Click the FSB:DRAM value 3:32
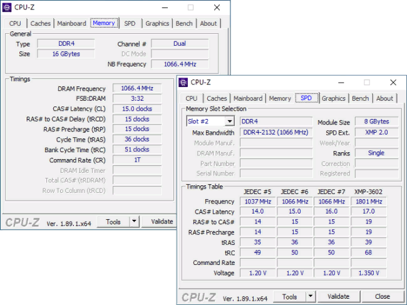407x305 pixels. (x=137, y=98)
